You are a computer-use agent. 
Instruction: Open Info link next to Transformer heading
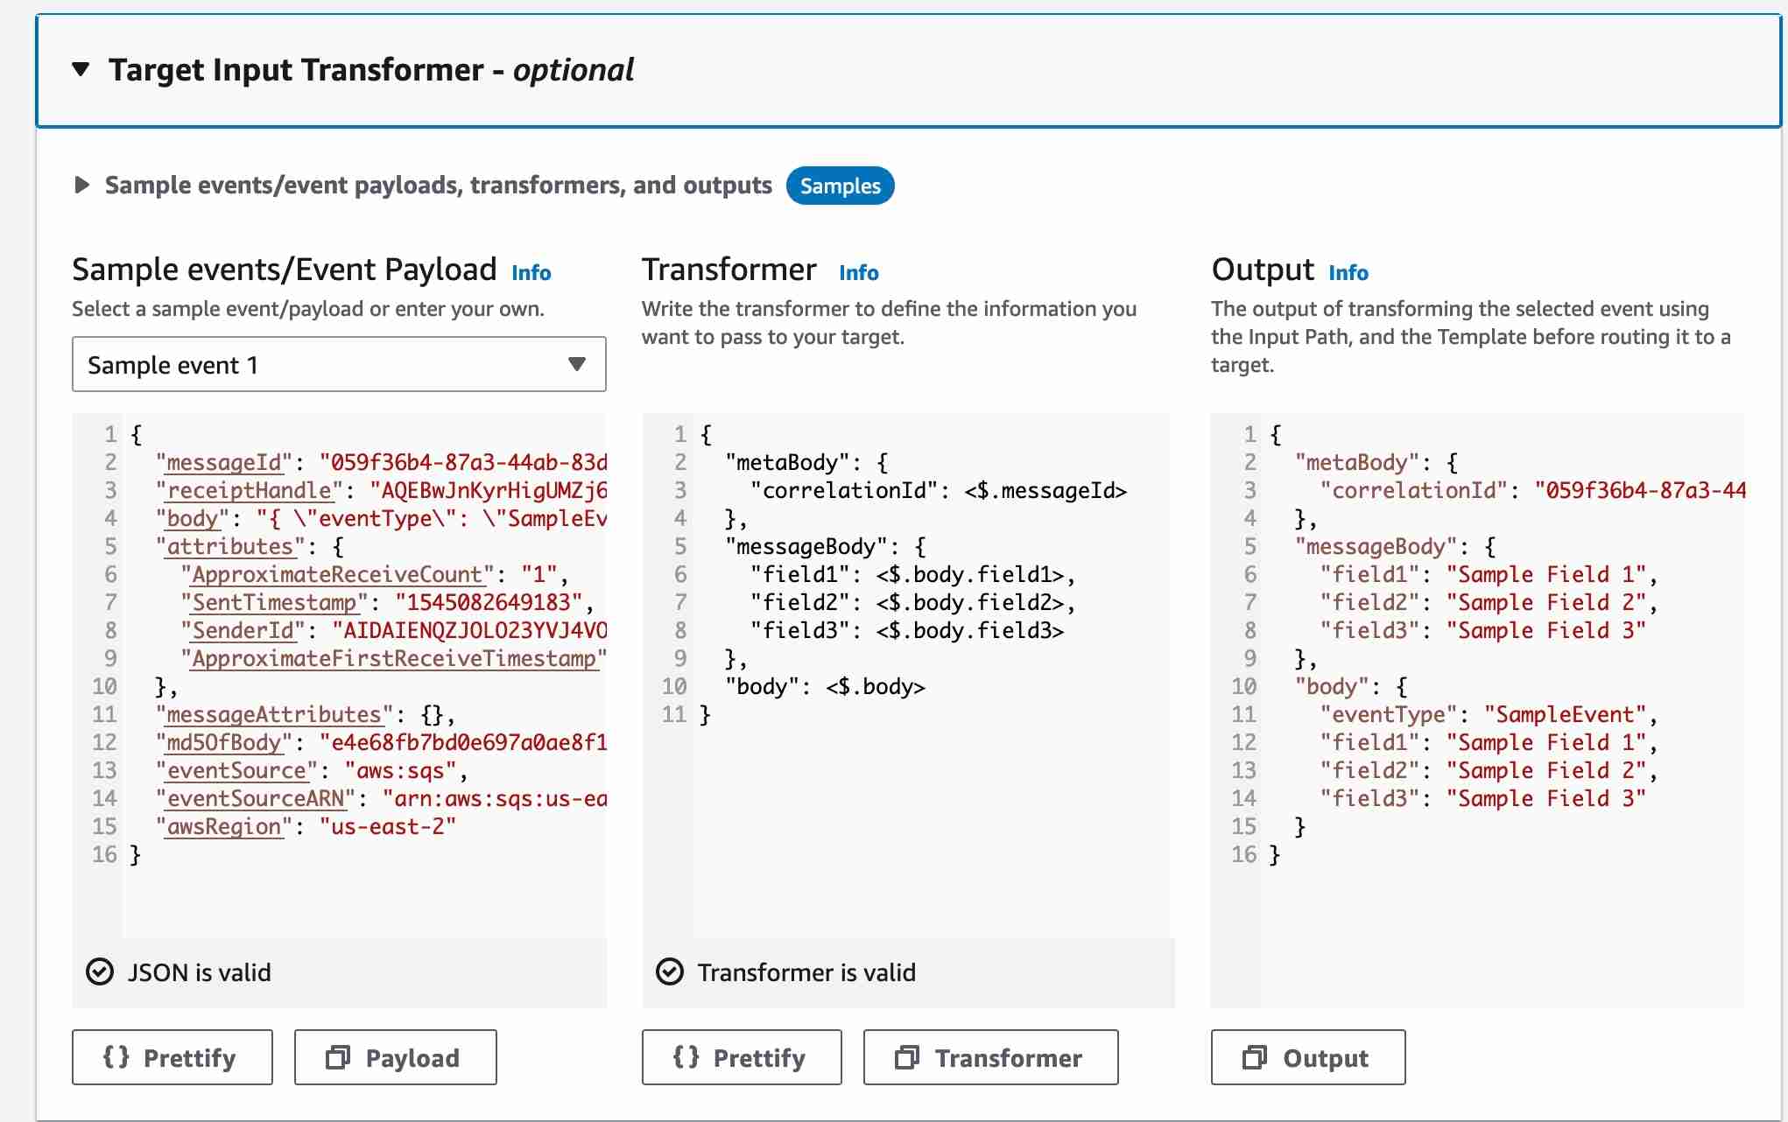click(858, 273)
